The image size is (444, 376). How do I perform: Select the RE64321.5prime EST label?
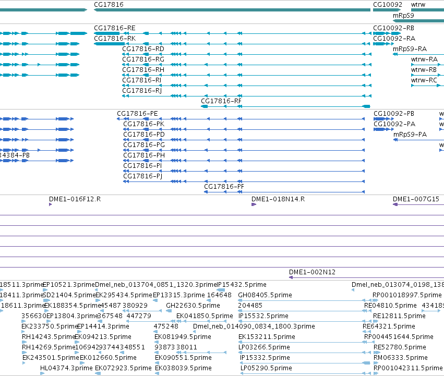(x=389, y=326)
